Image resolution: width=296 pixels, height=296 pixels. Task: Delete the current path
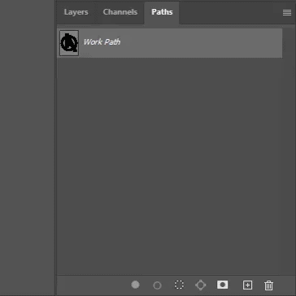[268, 285]
